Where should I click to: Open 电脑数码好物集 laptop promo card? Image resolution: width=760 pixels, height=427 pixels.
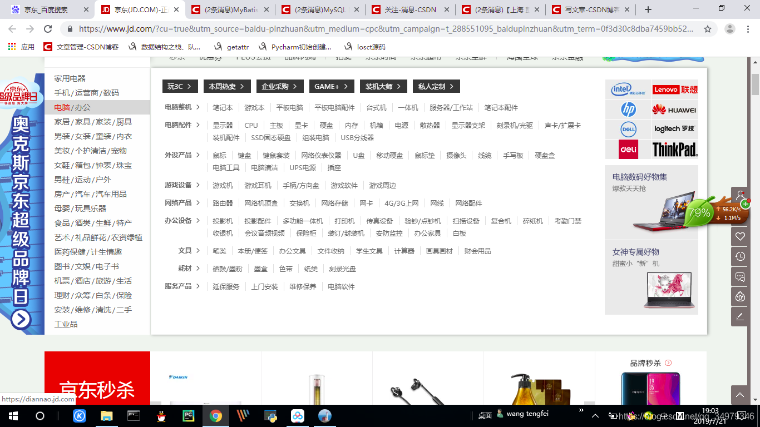(x=652, y=202)
